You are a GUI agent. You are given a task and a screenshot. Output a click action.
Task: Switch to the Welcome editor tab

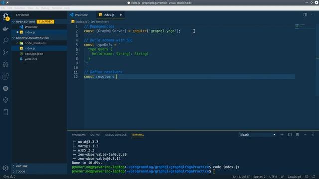[x=81, y=15]
